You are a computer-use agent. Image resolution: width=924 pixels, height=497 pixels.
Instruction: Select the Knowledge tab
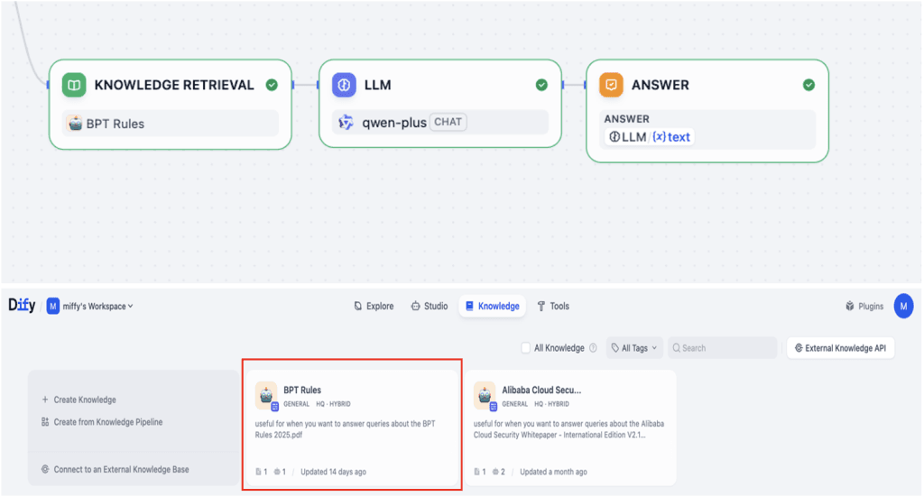tap(493, 306)
